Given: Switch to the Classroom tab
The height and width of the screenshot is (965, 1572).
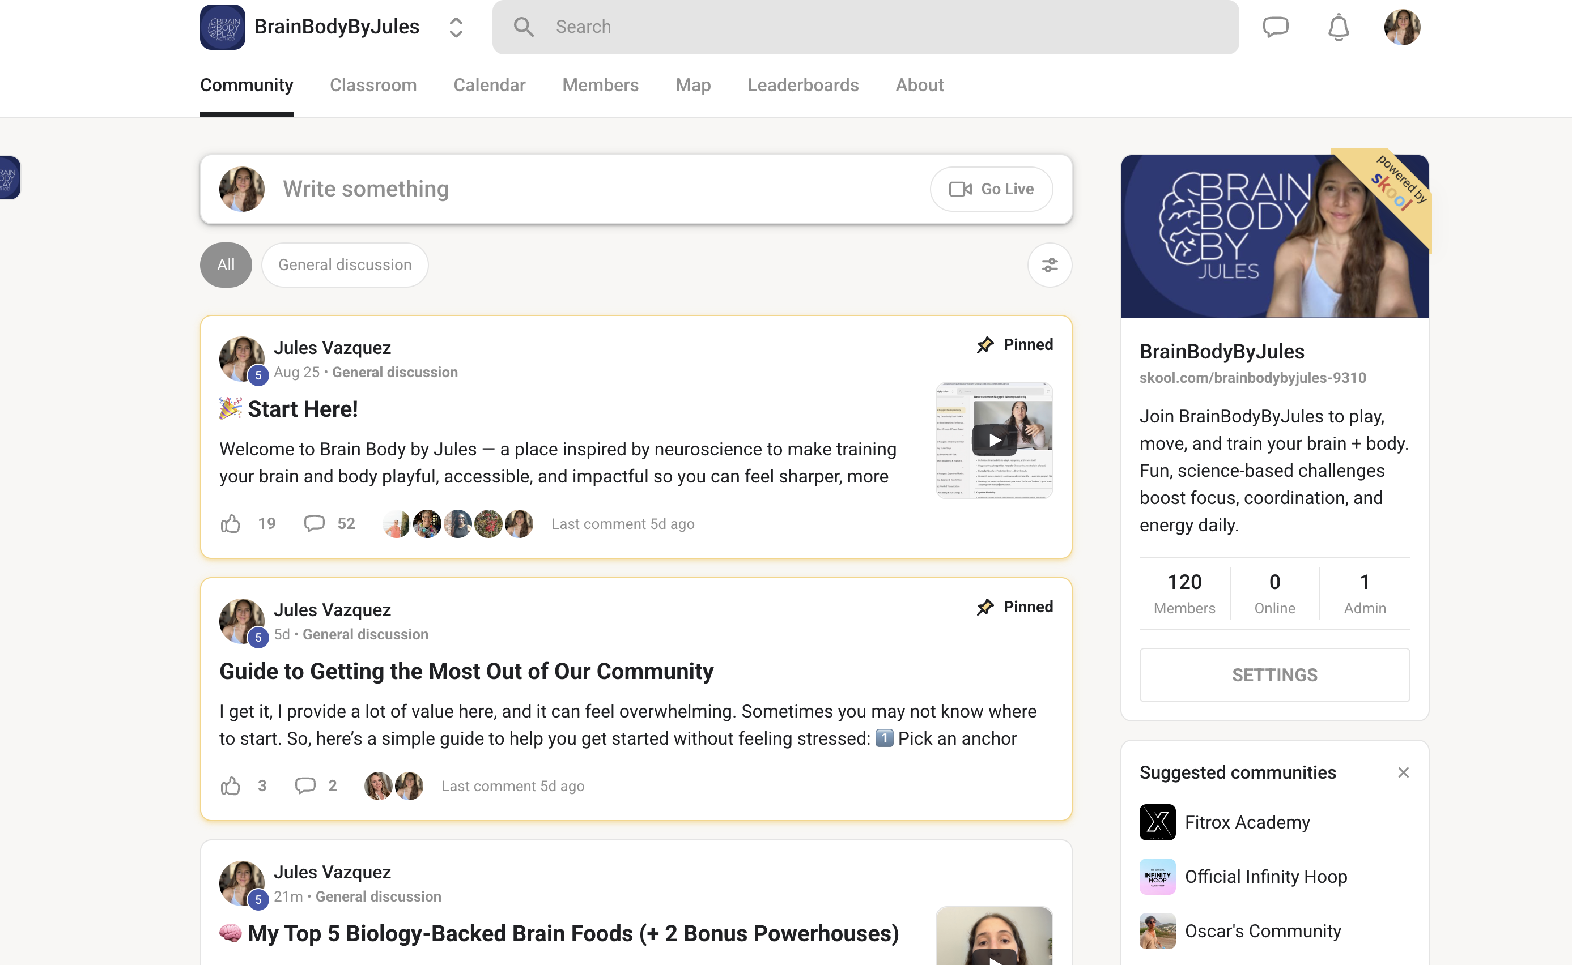Looking at the screenshot, I should [x=373, y=85].
